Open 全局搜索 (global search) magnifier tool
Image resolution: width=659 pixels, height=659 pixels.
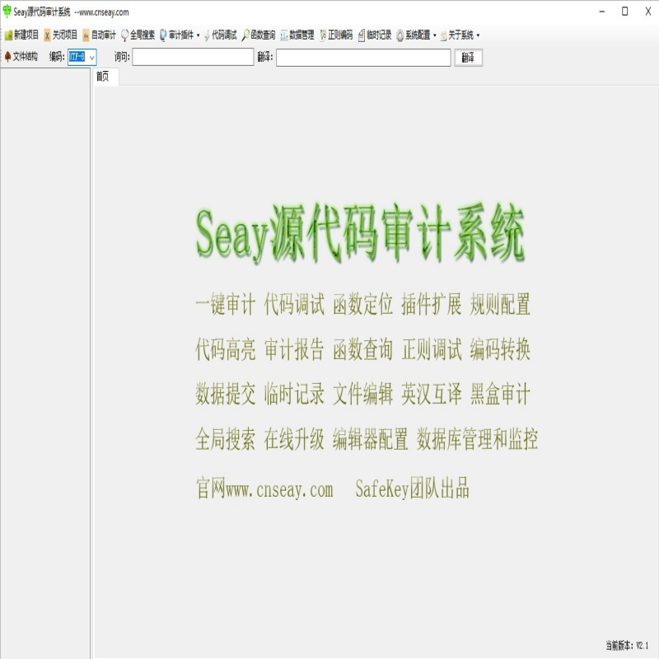pyautogui.click(x=138, y=35)
